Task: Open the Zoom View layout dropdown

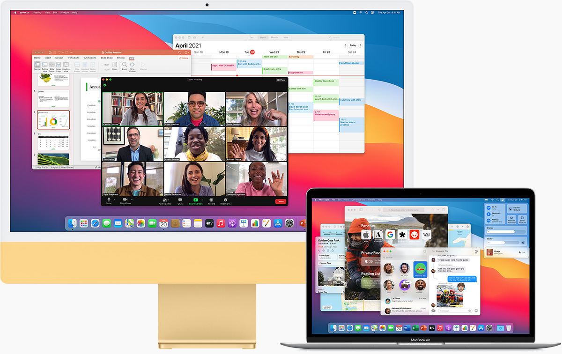Action: [281, 80]
